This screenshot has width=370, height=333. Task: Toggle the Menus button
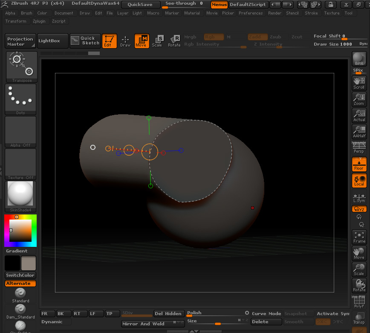click(219, 5)
